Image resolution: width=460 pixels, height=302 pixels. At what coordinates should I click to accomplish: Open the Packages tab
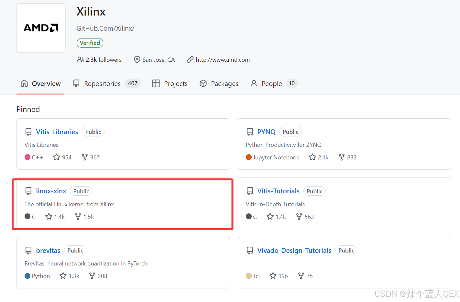[x=219, y=84]
